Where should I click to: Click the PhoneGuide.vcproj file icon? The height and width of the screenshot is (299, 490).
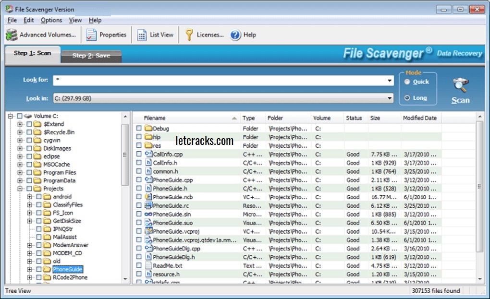pyautogui.click(x=148, y=231)
